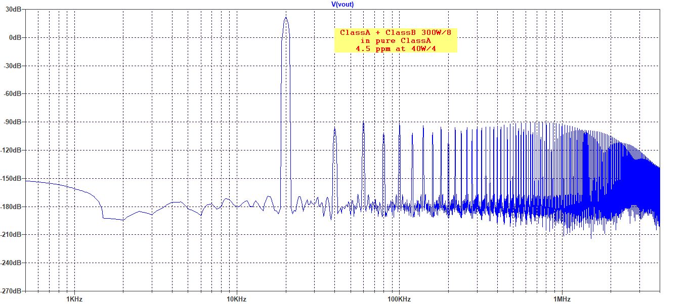
Task: Click the 1MHz frequency axis label
Action: tap(562, 299)
